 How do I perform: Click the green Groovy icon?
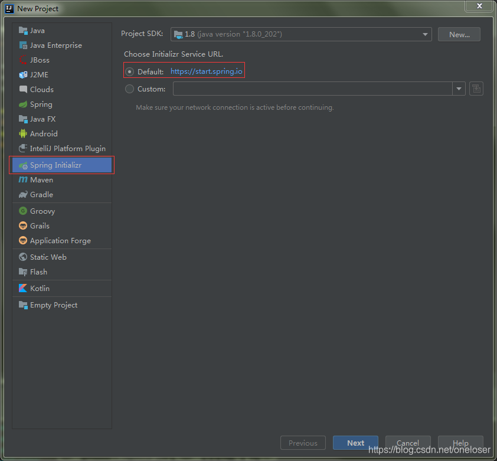[x=23, y=211]
